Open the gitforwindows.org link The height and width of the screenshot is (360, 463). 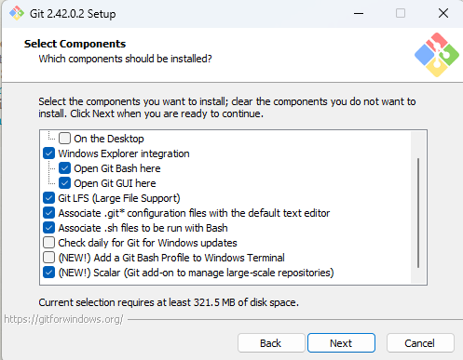(63, 319)
